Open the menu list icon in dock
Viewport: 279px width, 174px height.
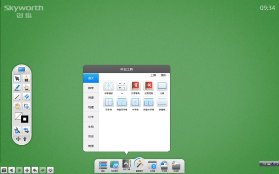pyautogui.click(x=103, y=166)
